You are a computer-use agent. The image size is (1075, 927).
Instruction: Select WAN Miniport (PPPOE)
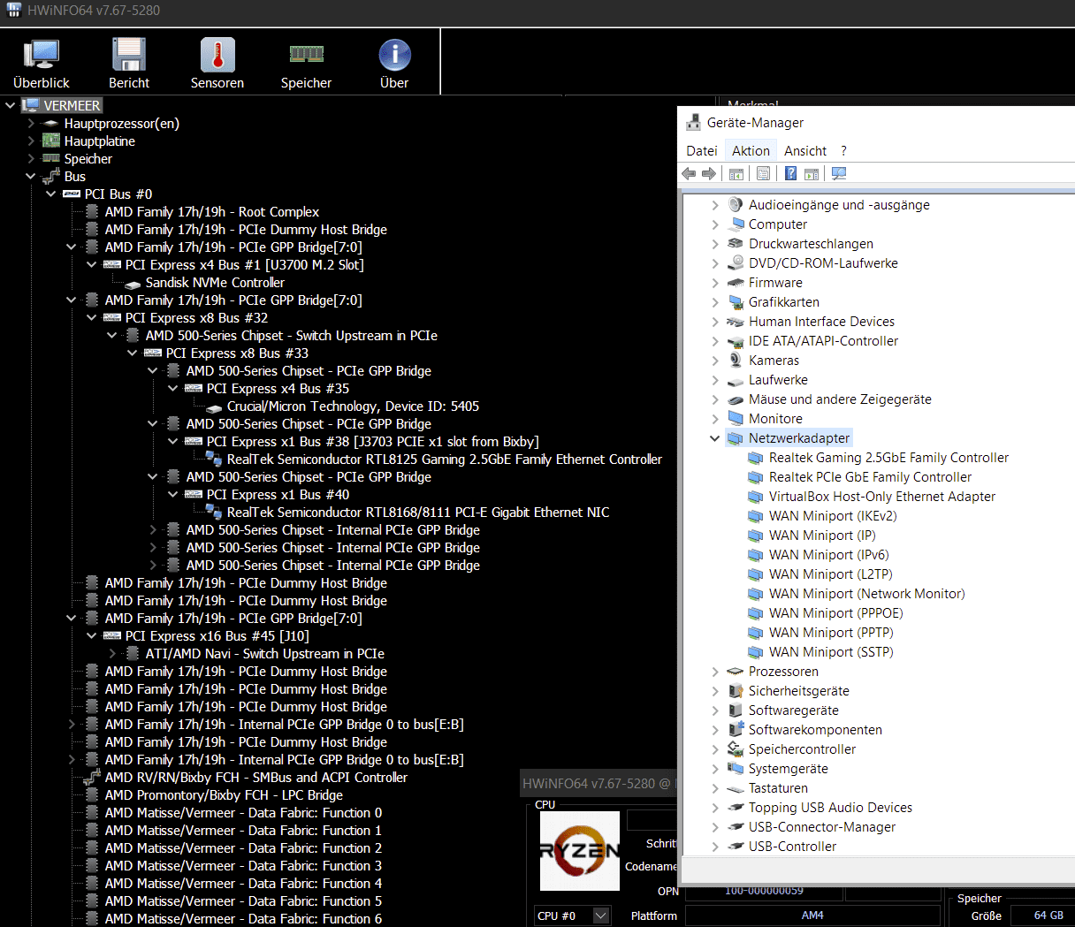[835, 613]
